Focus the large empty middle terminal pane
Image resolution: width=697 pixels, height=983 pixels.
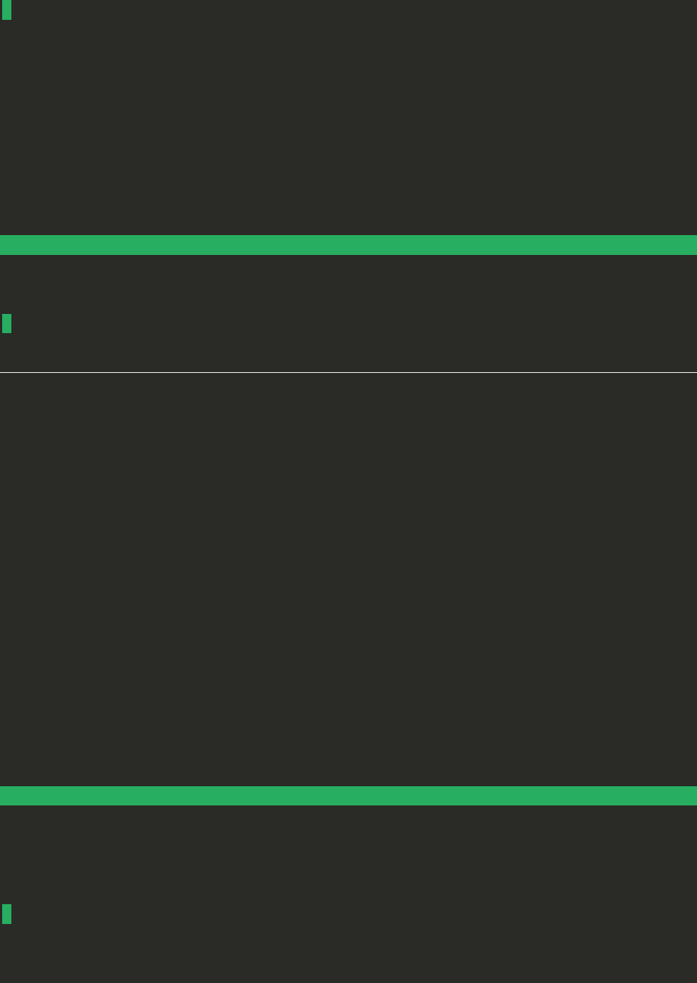348,579
